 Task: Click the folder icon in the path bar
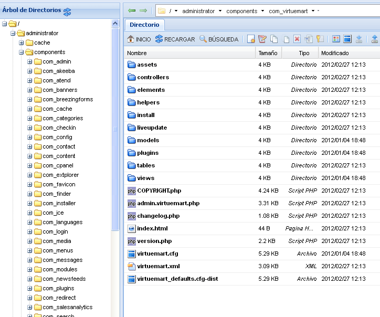[x=162, y=11]
